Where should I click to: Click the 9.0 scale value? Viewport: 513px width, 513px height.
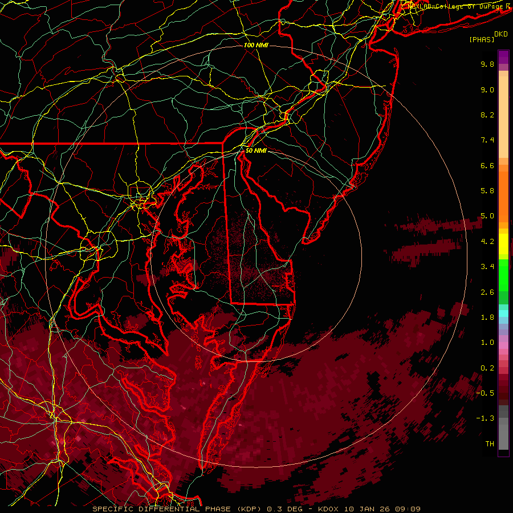click(487, 89)
